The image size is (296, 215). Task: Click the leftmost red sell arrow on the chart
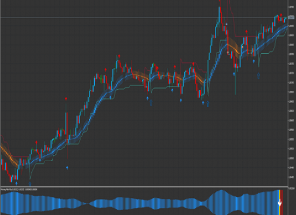(37, 142)
